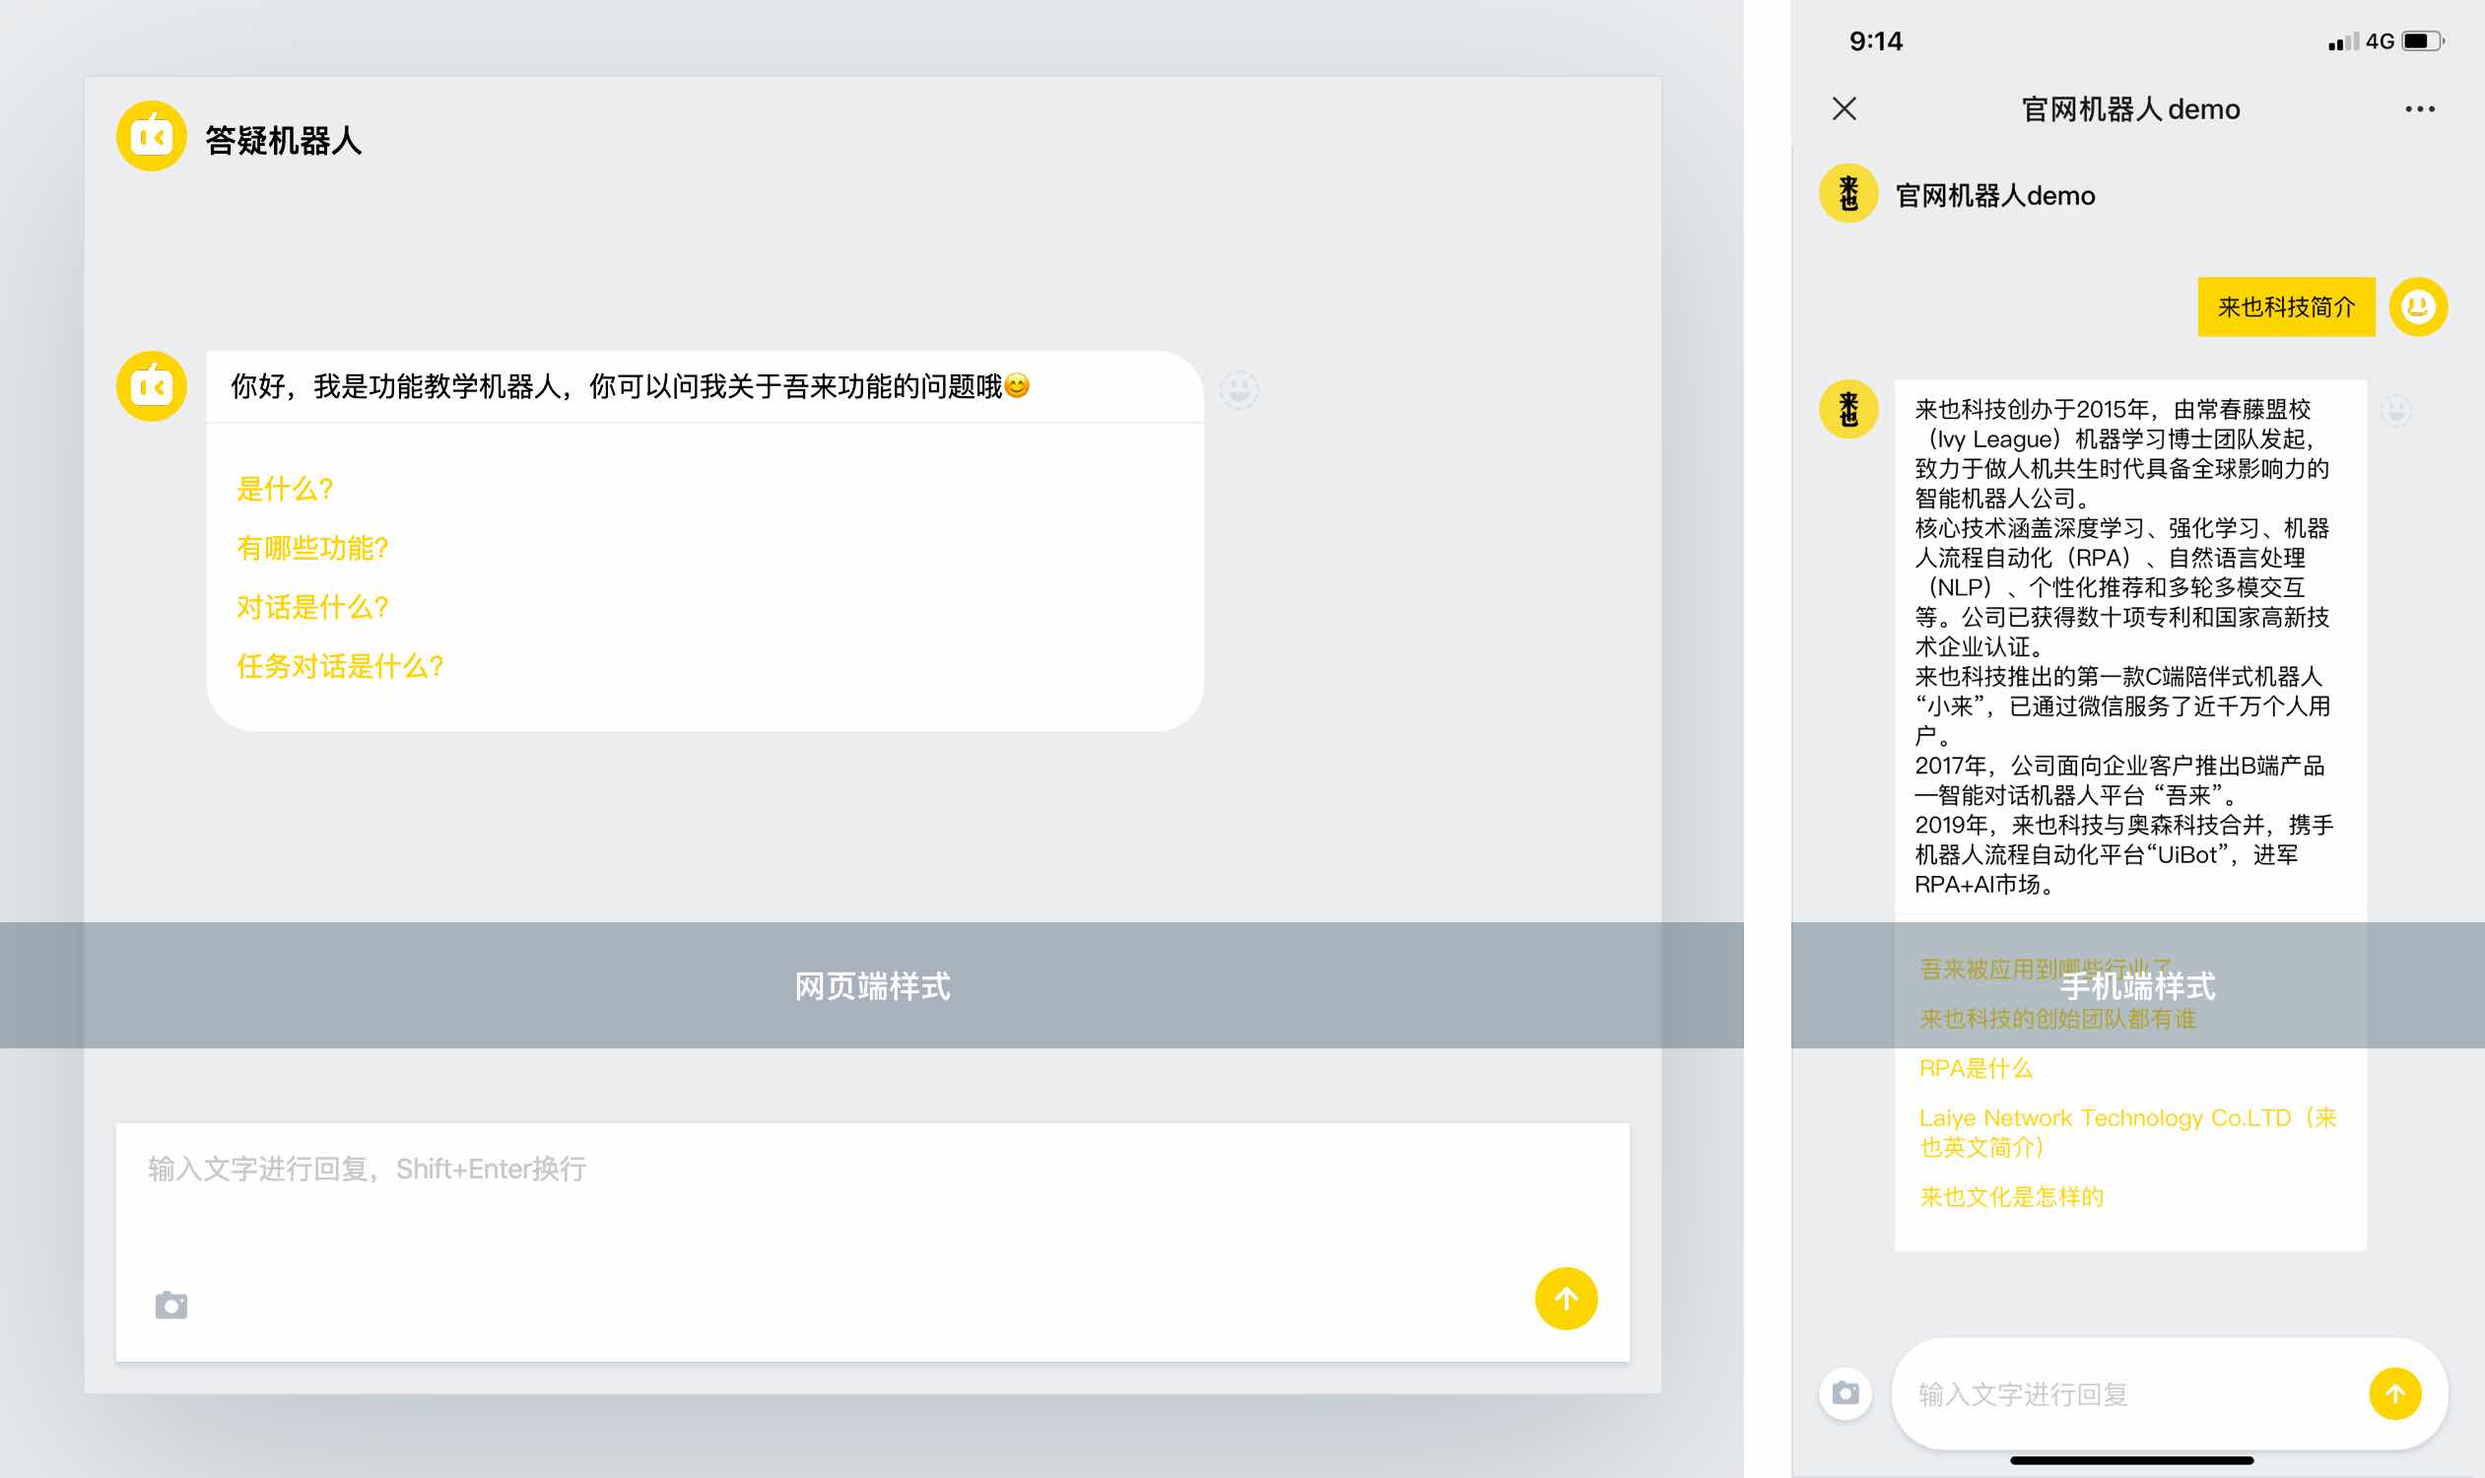
Task: Click the smiley feedback icon next to web greeting
Action: pos(1239,389)
